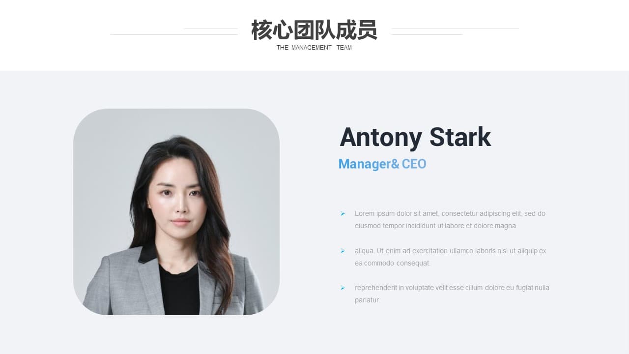The image size is (629, 354).
Task: Select THE MANAGEMENT TEAM subtitle
Action: (314, 48)
